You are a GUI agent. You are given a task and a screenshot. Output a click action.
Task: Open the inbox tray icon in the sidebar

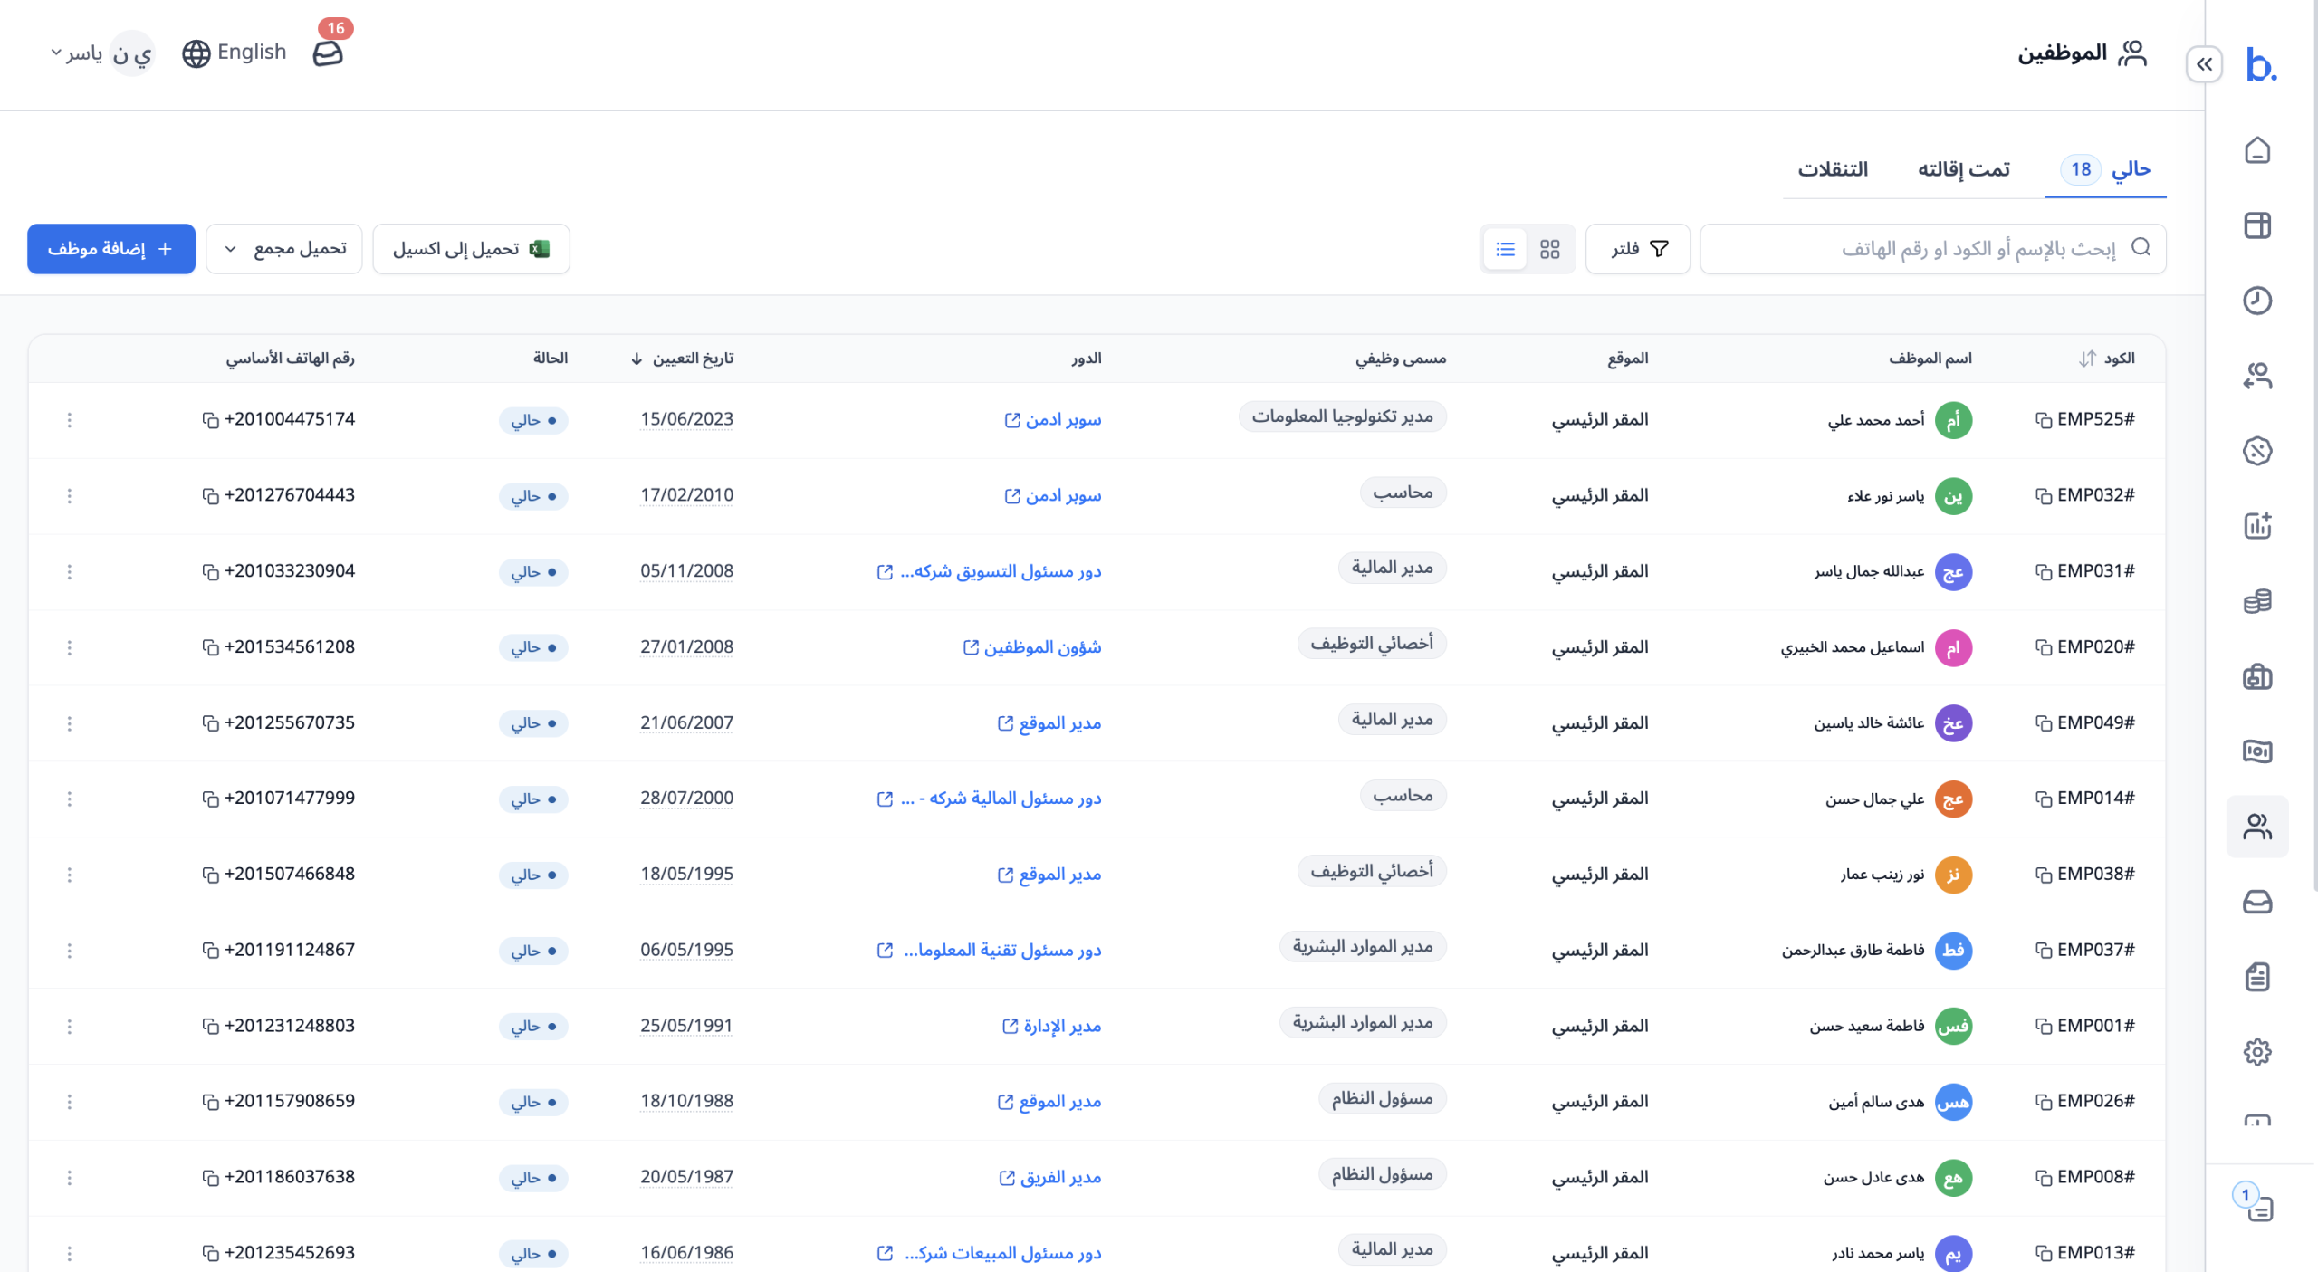pyautogui.click(x=2257, y=902)
